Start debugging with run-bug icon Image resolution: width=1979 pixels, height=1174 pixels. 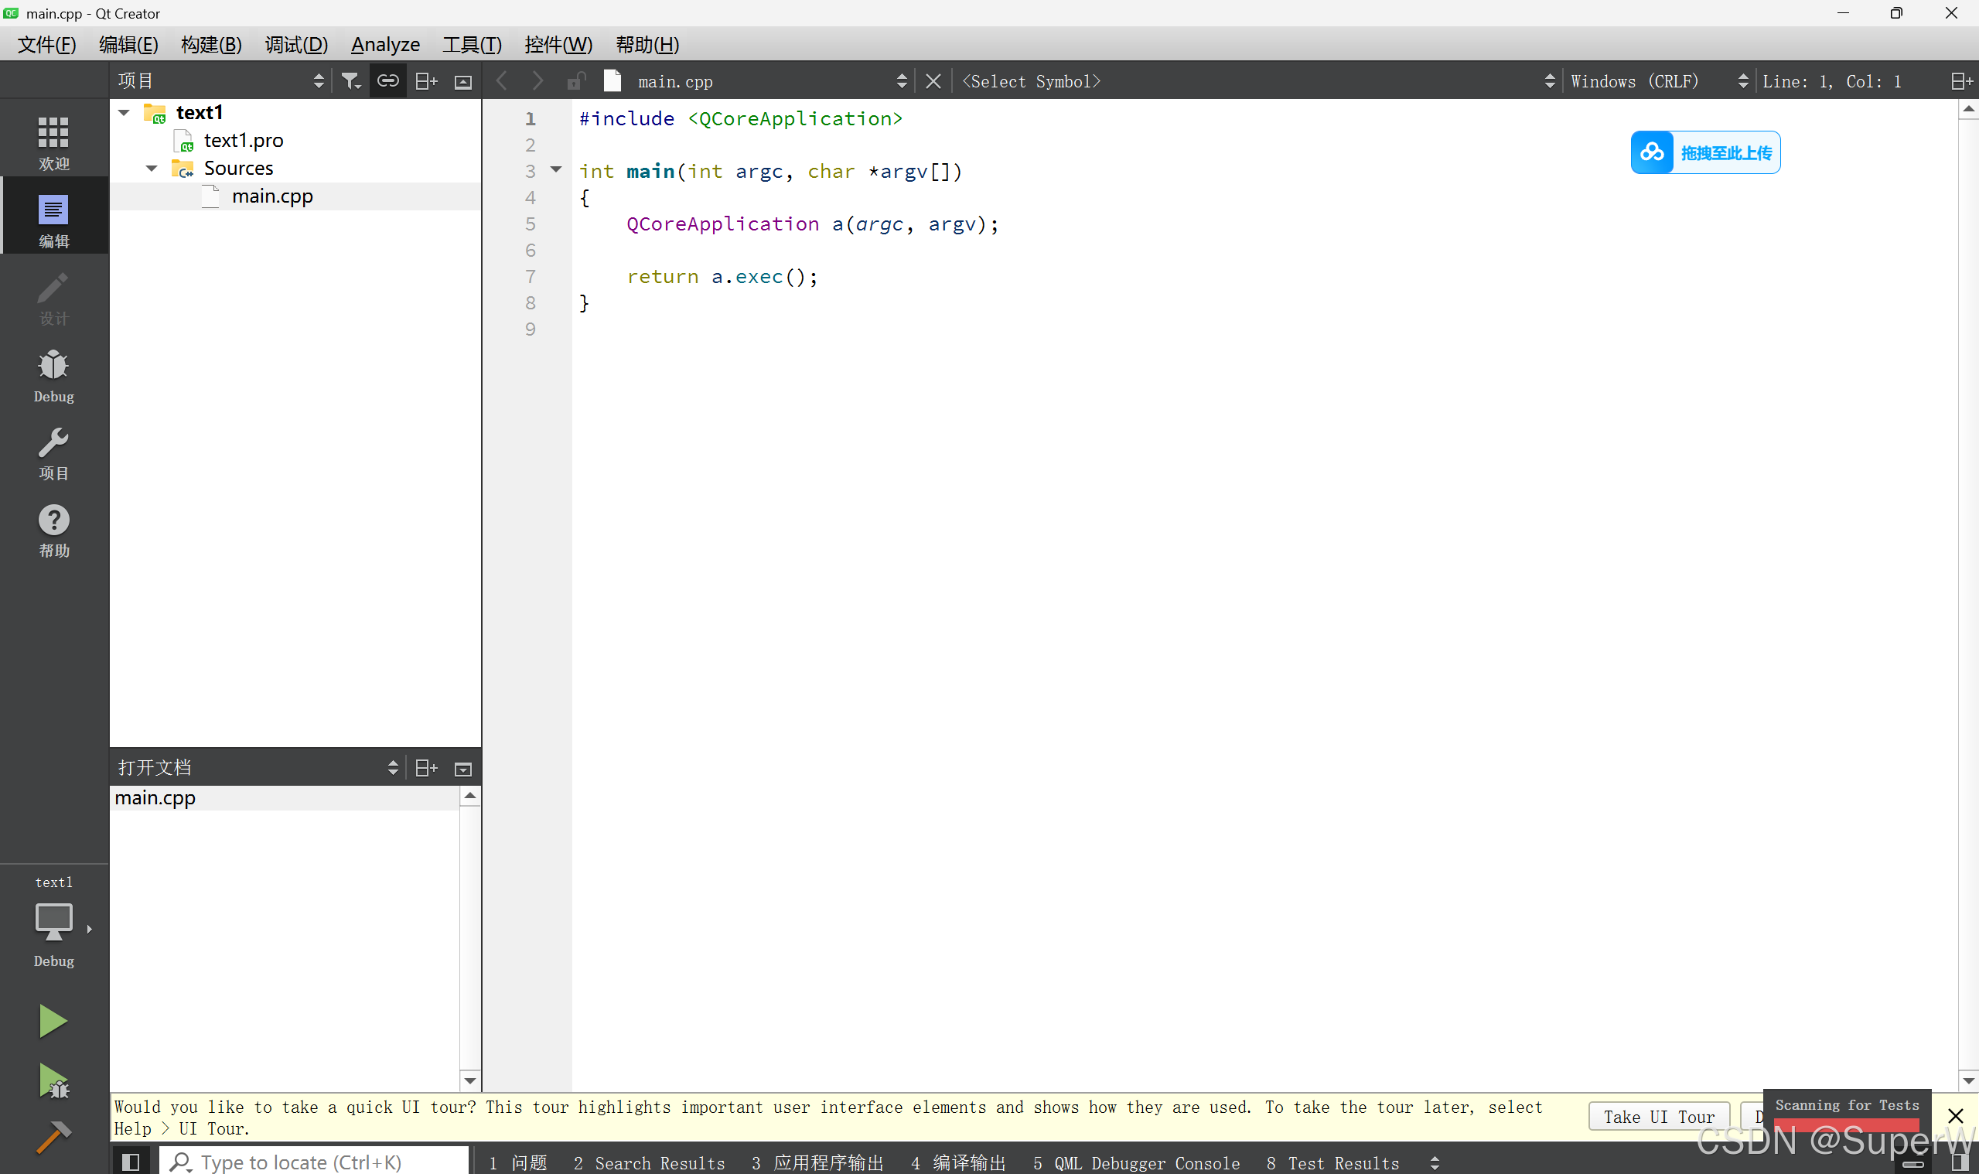point(53,1080)
